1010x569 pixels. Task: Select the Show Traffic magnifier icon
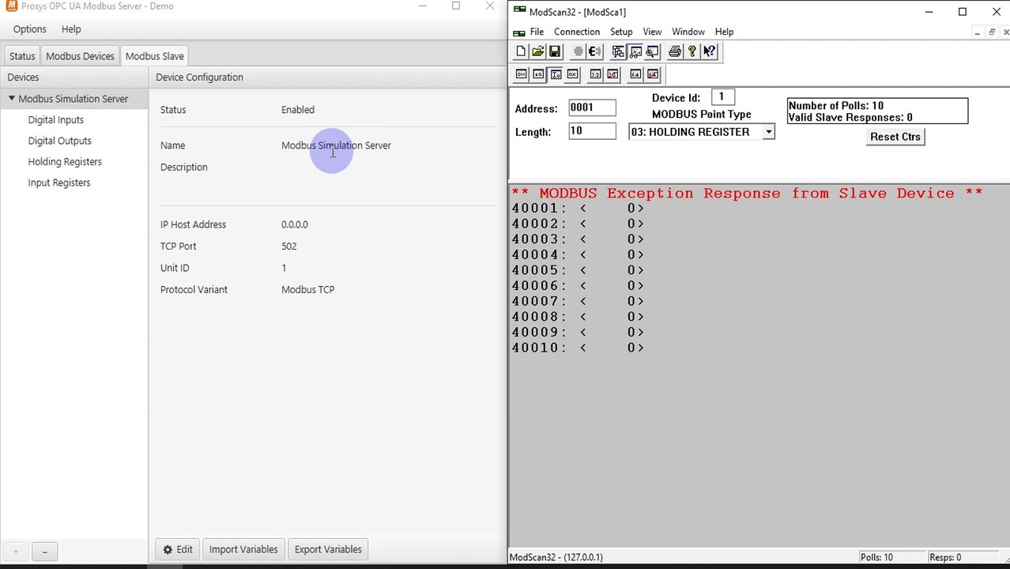click(653, 51)
